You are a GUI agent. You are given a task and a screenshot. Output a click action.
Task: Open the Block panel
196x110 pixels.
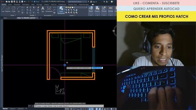point(91,9)
